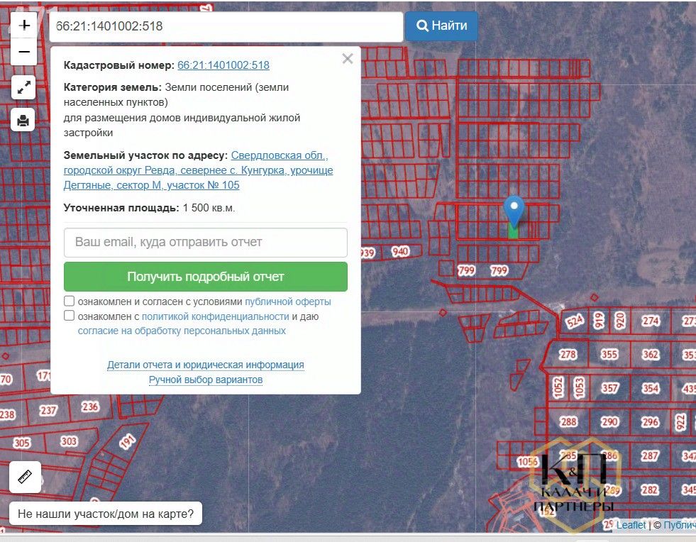Zoom in the map with plus button
The width and height of the screenshot is (696, 542).
[x=24, y=25]
